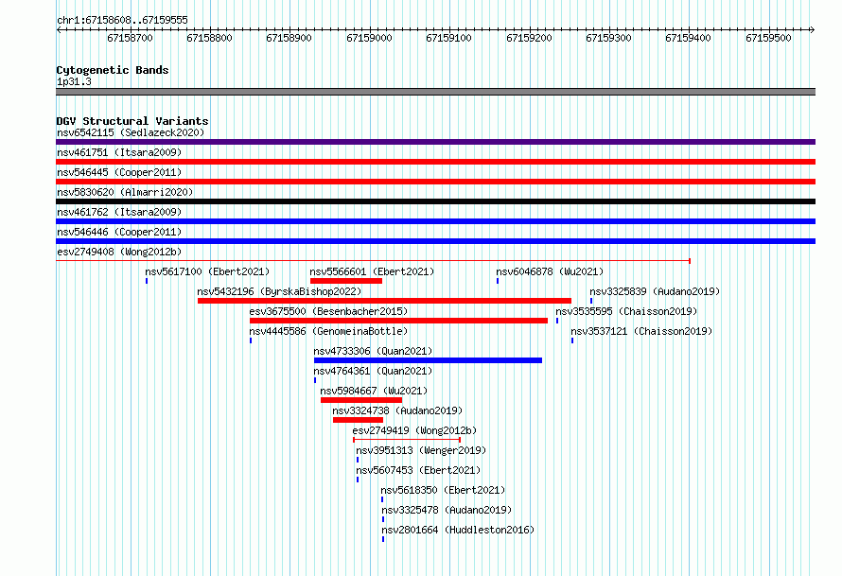The height and width of the screenshot is (576, 842).
Task: Click the nsv5566601 (Ebert2021) label
Action: coord(372,271)
